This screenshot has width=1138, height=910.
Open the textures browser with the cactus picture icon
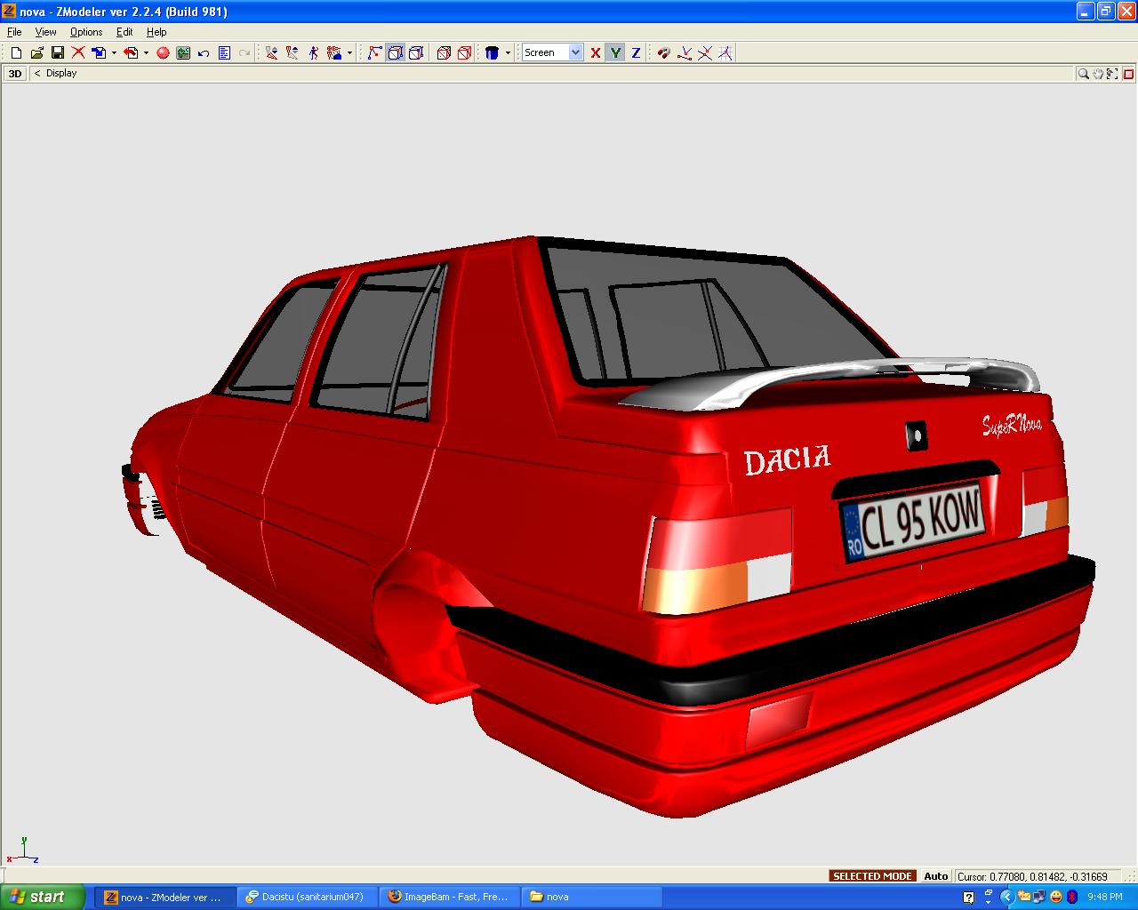click(x=183, y=53)
